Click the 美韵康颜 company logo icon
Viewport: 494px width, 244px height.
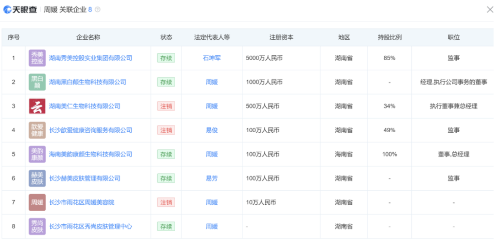click(37, 154)
